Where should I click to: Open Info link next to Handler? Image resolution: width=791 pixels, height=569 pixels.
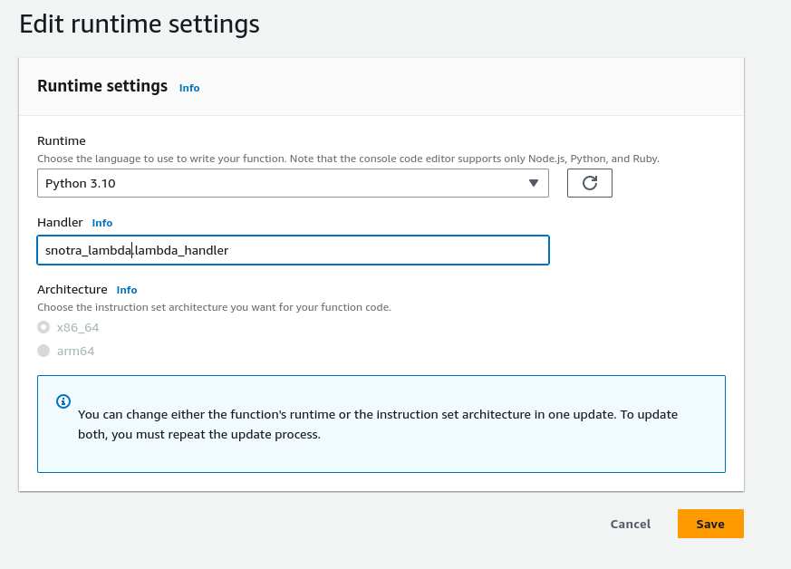pyautogui.click(x=102, y=223)
